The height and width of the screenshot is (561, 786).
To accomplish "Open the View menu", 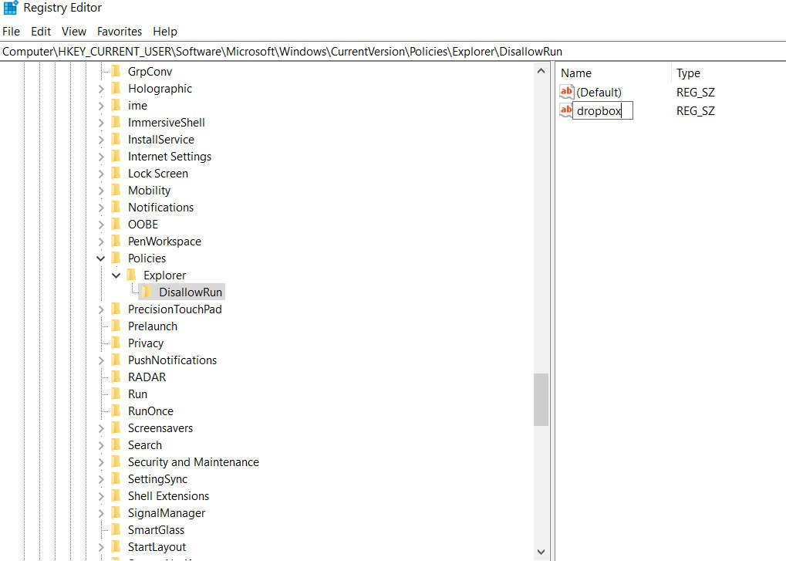I will 74,31.
